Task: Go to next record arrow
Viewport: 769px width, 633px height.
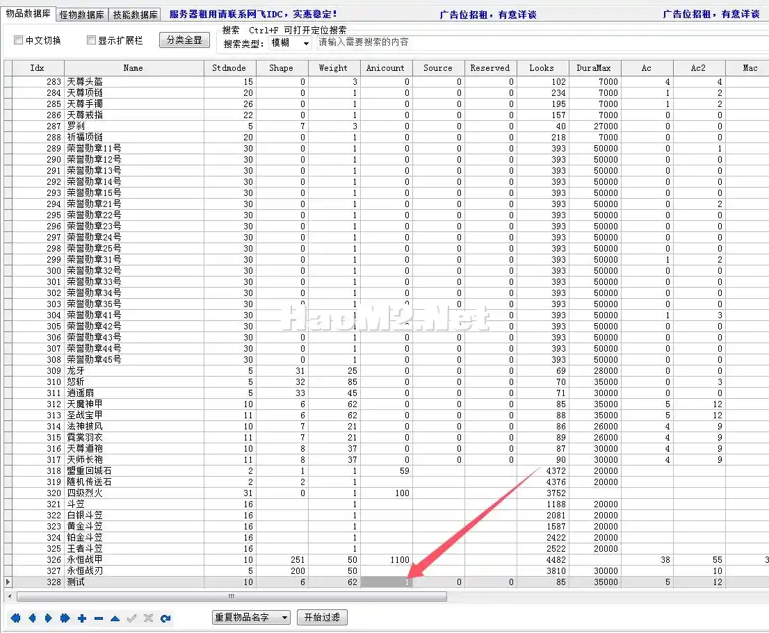Action: click(48, 618)
